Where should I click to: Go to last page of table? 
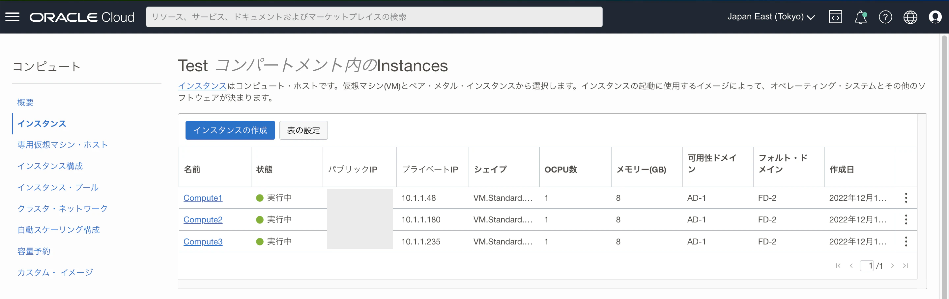[905, 265]
